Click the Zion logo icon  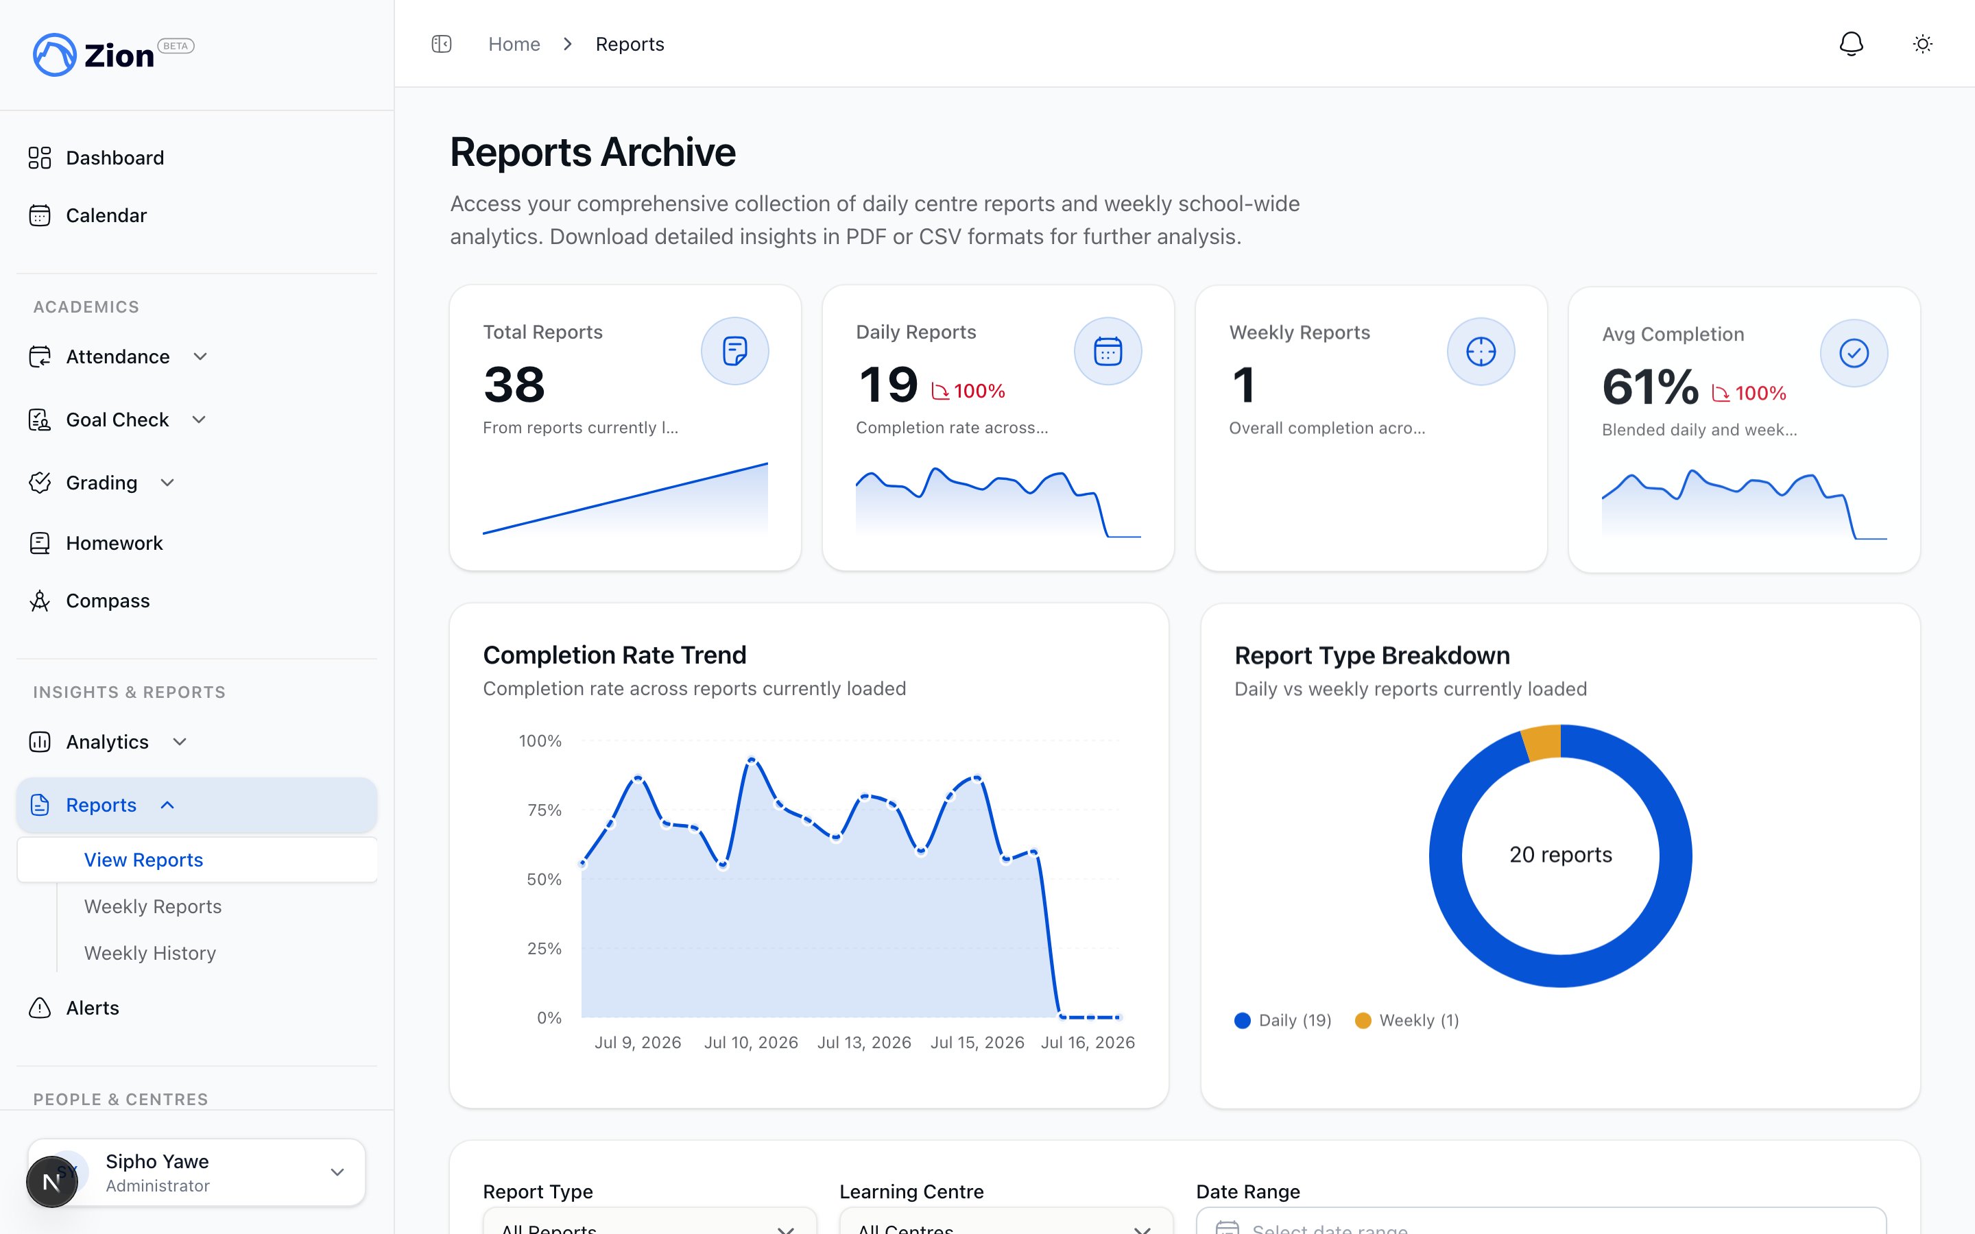(55, 55)
